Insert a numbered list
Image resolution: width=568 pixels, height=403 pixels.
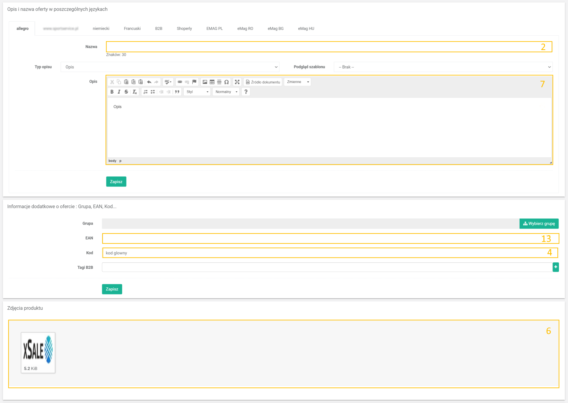(x=145, y=92)
